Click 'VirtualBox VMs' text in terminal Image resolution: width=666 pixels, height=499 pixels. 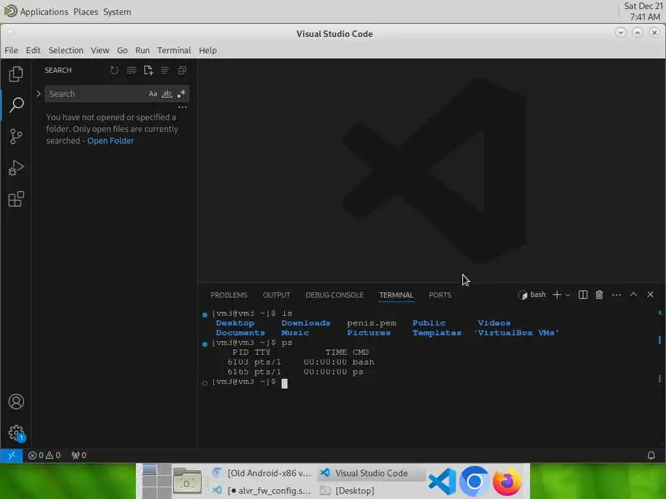(516, 333)
